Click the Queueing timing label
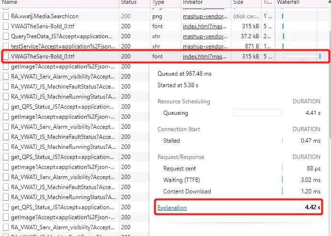 176,113
